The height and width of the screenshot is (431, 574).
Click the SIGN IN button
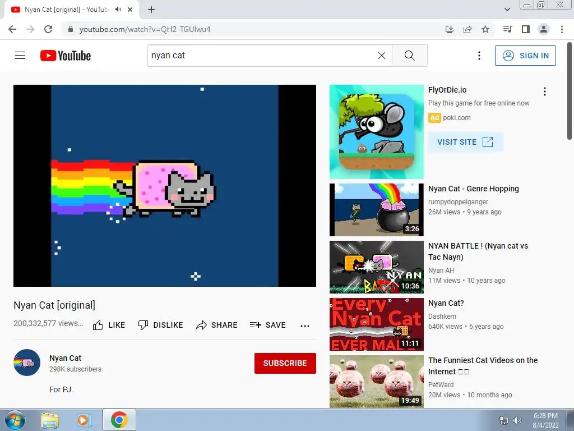coord(525,56)
